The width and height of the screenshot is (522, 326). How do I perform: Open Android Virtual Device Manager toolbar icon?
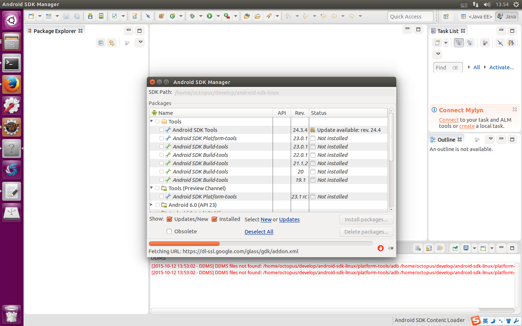(x=101, y=16)
